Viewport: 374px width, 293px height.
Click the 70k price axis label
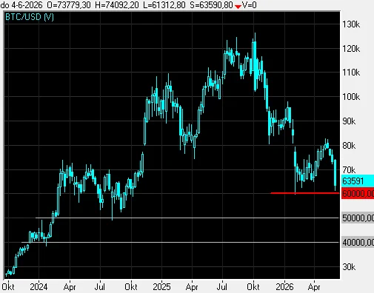349,170
